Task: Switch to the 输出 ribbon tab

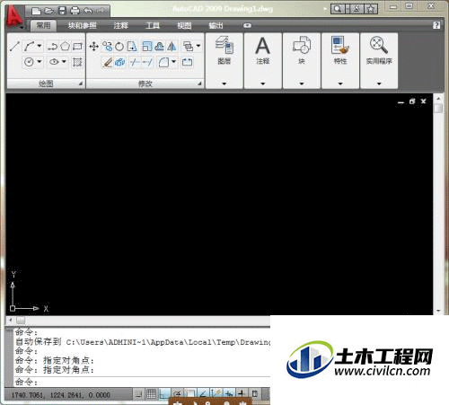Action: tap(216, 26)
